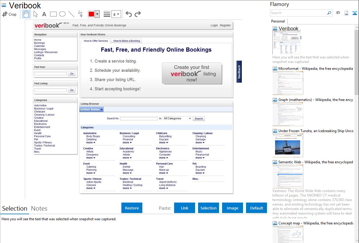Viewport: 359px width, 243px height.
Task: Open the All Categories combo box
Action: [177, 118]
